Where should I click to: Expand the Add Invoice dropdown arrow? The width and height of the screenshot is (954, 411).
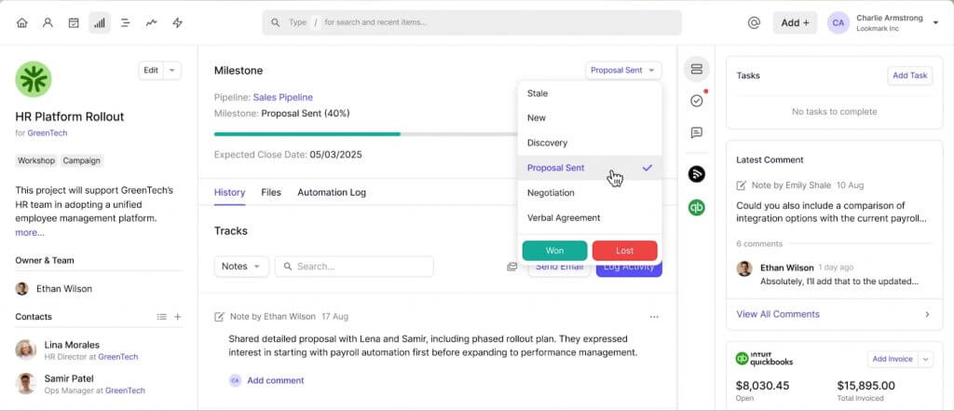[925, 359]
